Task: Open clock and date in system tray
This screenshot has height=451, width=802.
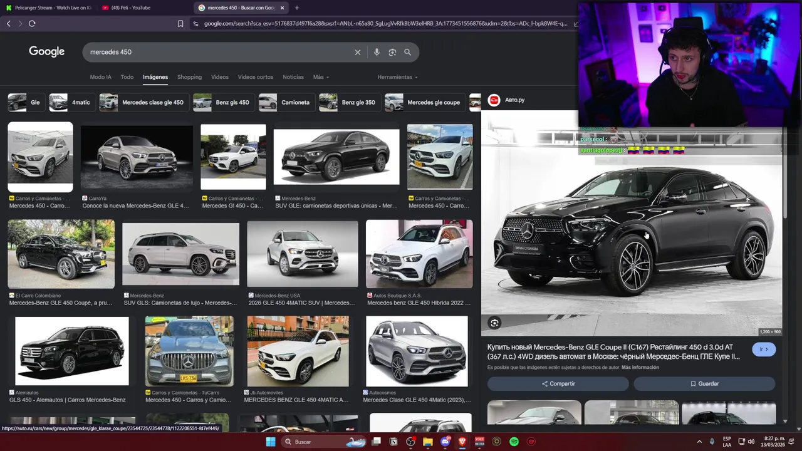Action: point(773,442)
